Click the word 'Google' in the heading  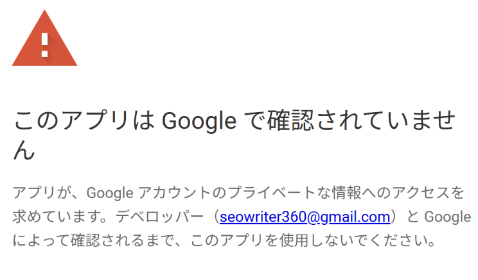[x=199, y=121]
